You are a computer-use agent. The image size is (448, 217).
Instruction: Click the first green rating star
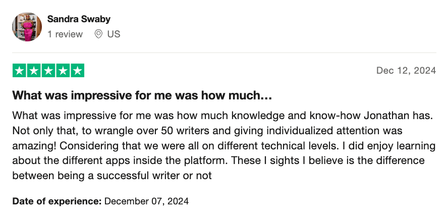coord(19,71)
